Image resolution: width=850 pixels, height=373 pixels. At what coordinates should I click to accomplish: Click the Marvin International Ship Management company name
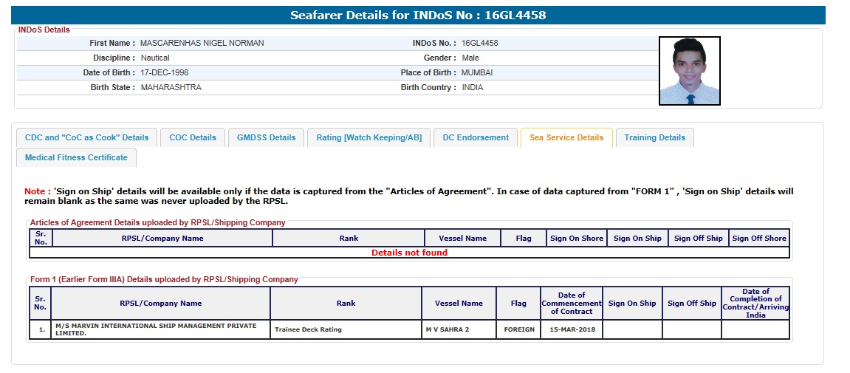pyautogui.click(x=156, y=329)
